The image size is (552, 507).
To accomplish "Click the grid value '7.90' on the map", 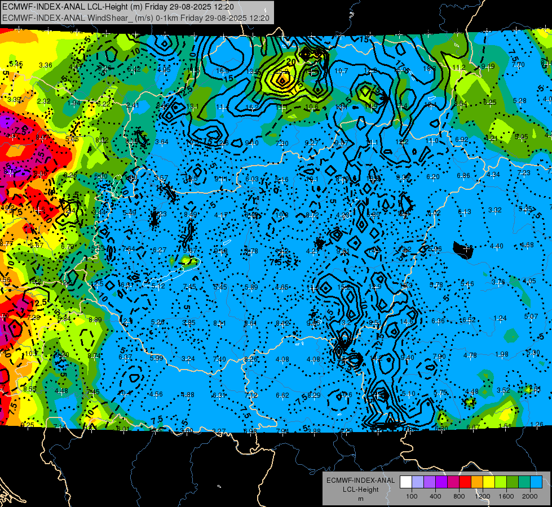I will coord(439,357).
